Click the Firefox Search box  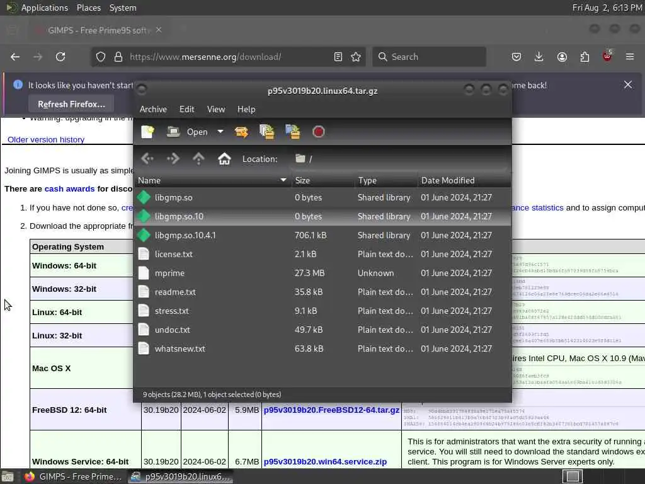429,57
